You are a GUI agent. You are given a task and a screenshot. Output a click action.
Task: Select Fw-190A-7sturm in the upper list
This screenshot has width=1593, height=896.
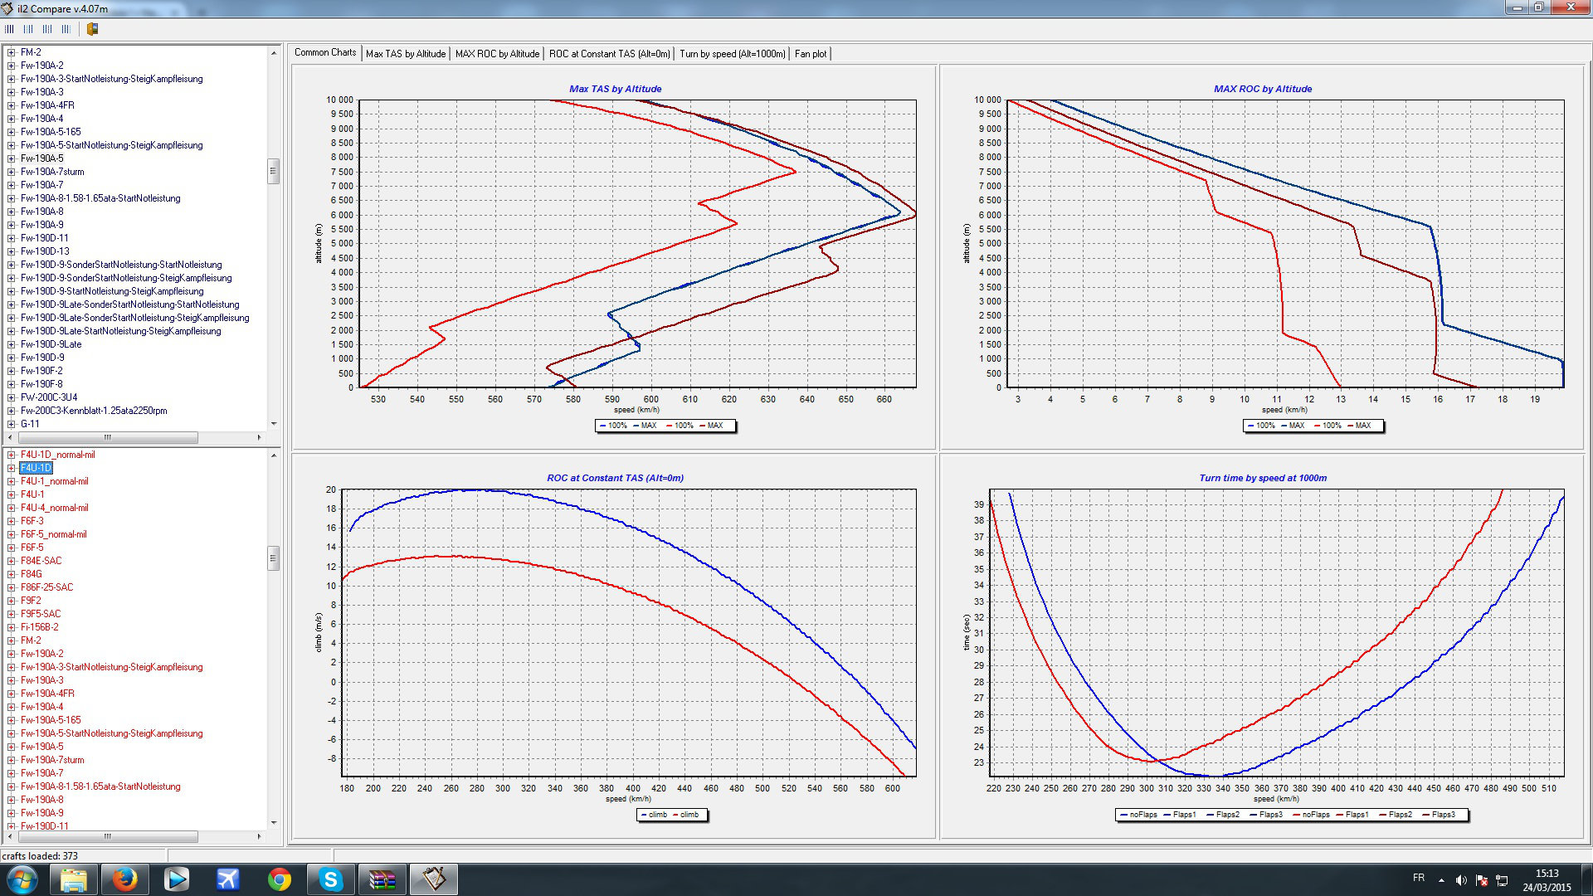click(52, 172)
